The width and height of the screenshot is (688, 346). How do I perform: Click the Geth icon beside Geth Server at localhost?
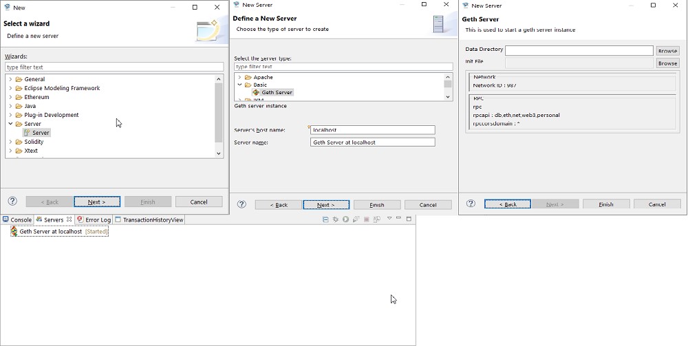point(14,231)
